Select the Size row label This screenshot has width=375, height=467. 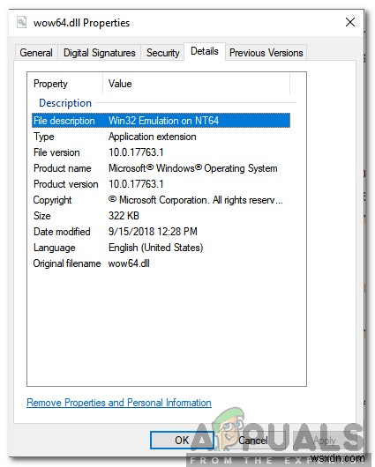tap(42, 216)
